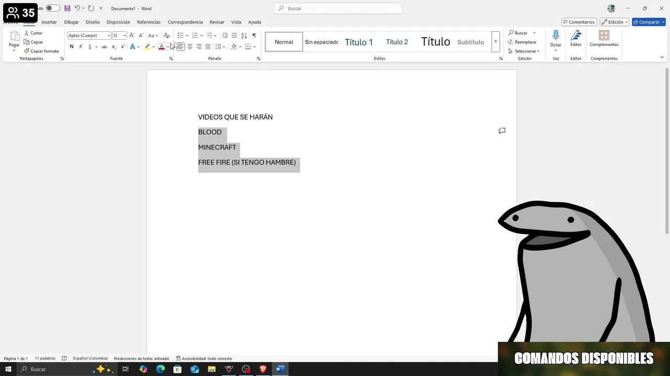The image size is (670, 376).
Task: Open the Comentarios pane button
Action: point(579,22)
